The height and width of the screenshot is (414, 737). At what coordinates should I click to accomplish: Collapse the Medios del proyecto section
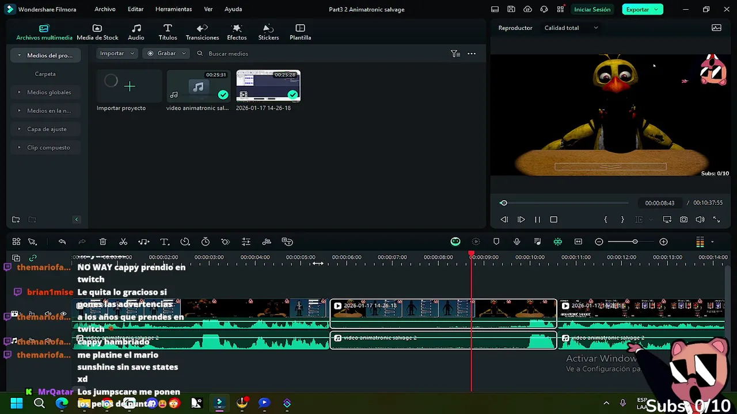[x=20, y=55]
